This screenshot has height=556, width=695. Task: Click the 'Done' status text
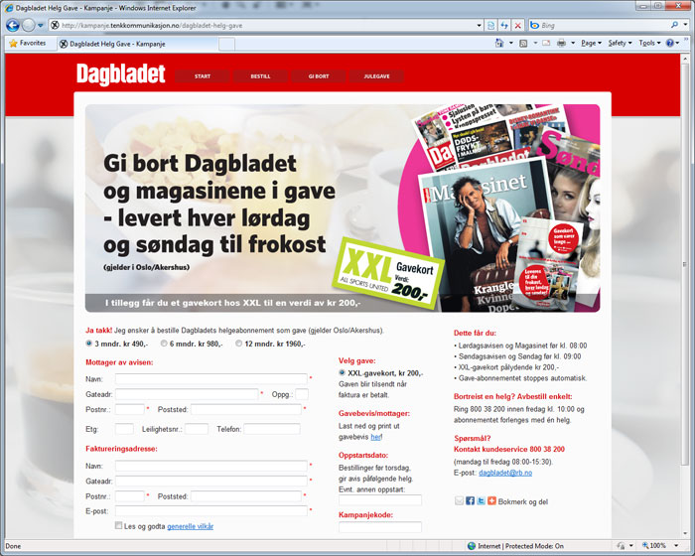click(x=13, y=546)
